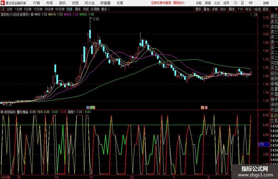Click the red 酒钢宏兴 stock name link

[x=179, y=3]
